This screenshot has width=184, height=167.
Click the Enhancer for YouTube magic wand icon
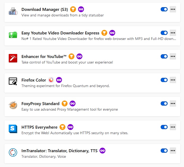tap(13, 58)
